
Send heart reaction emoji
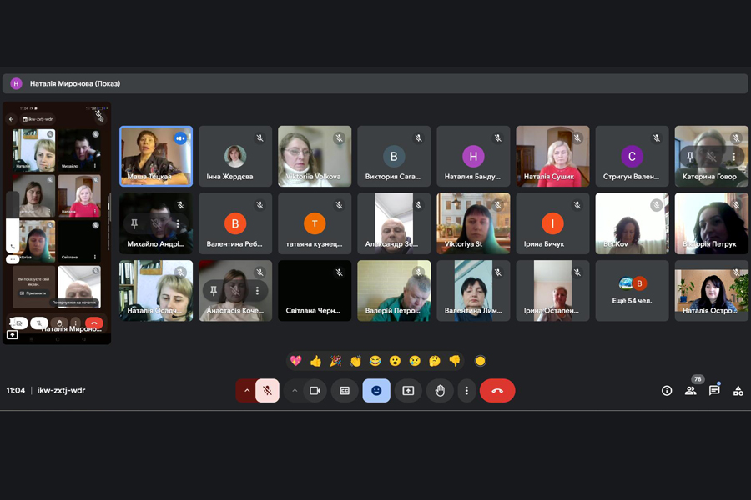296,361
